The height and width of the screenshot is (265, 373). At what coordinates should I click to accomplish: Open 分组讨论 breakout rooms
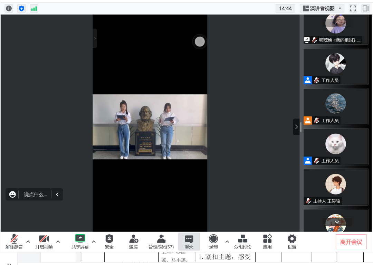243,242
